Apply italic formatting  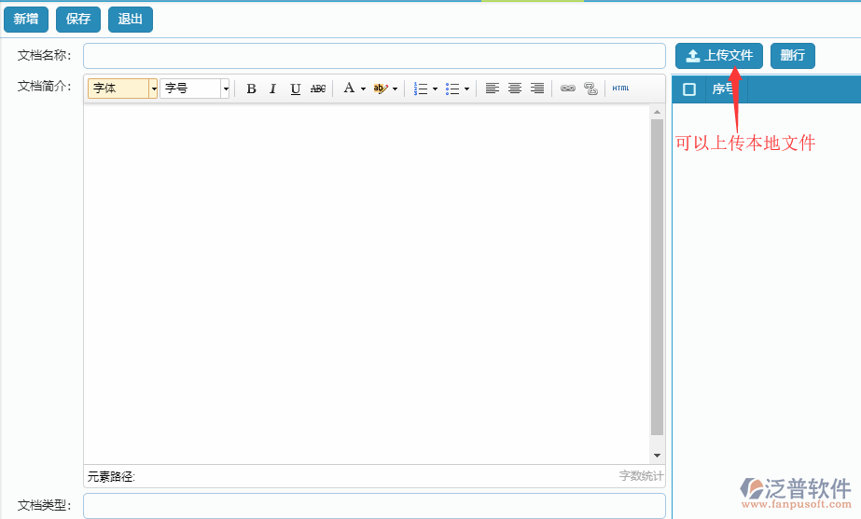273,89
